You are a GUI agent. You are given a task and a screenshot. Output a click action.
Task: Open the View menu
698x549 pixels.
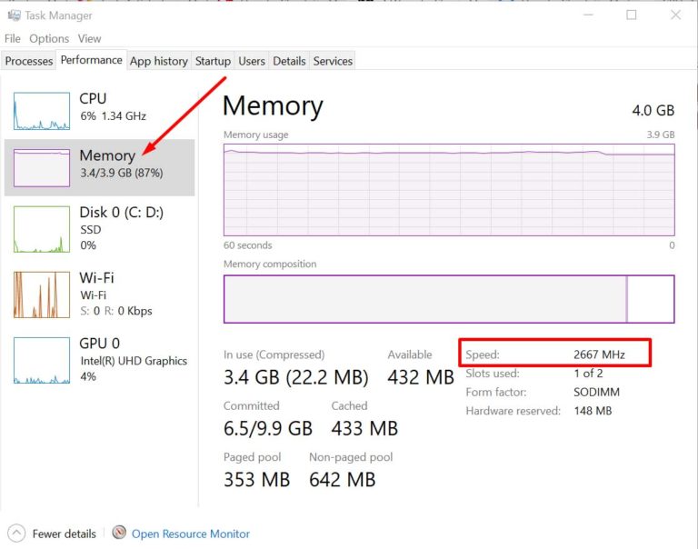click(89, 39)
